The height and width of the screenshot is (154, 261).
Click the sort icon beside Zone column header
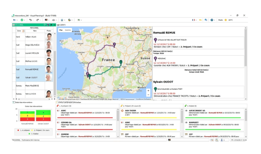click(24, 31)
